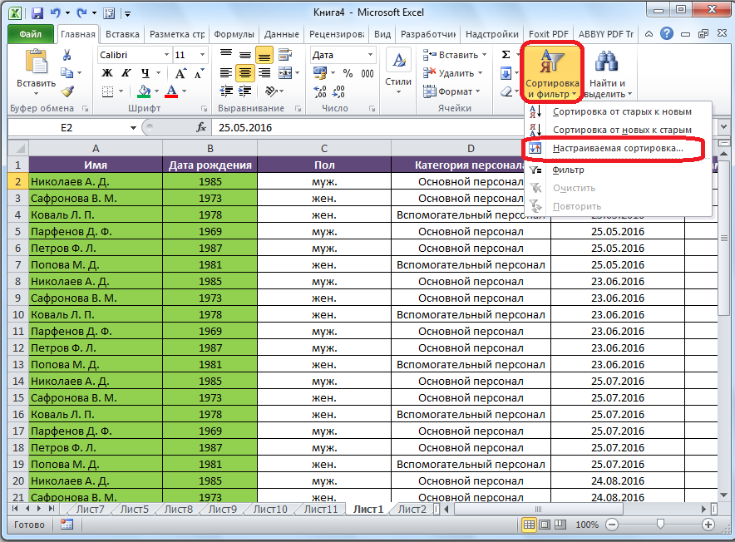Click the Format Painter brush icon
735x542 pixels.
click(67, 91)
